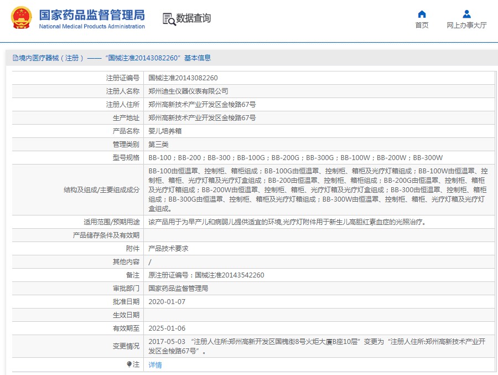Open the 详情 details link
The width and height of the screenshot is (498, 375).
[155, 365]
